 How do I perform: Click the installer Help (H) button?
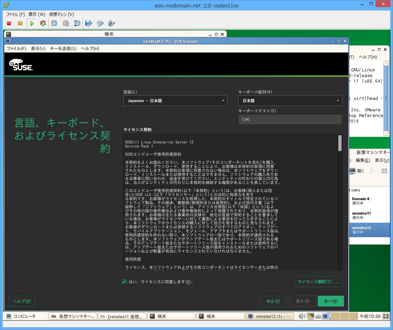(21, 301)
